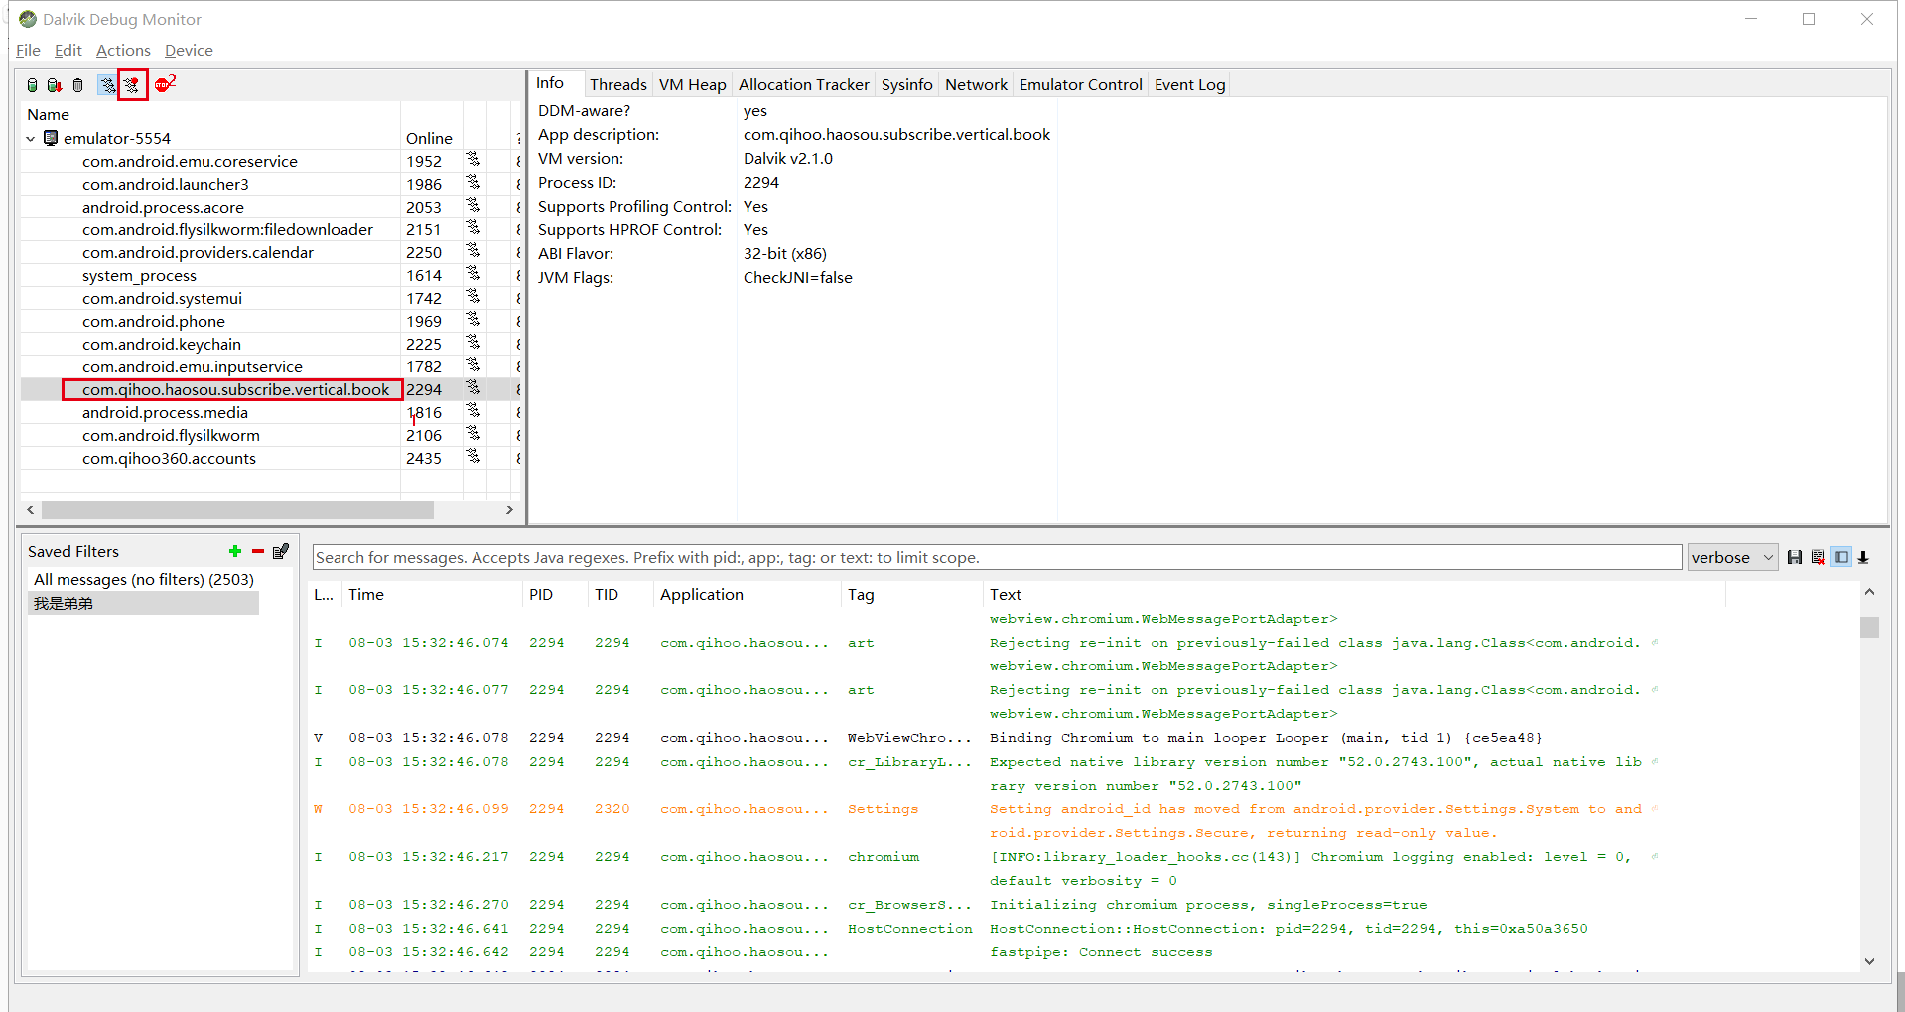Click the Dump HPROF file icon
Image resolution: width=1905 pixels, height=1012 pixels.
point(55,85)
